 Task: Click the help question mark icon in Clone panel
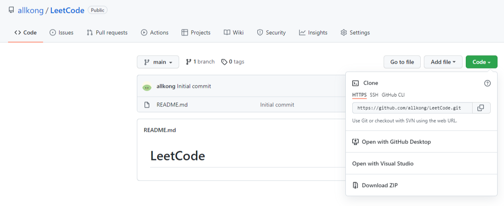(x=487, y=83)
